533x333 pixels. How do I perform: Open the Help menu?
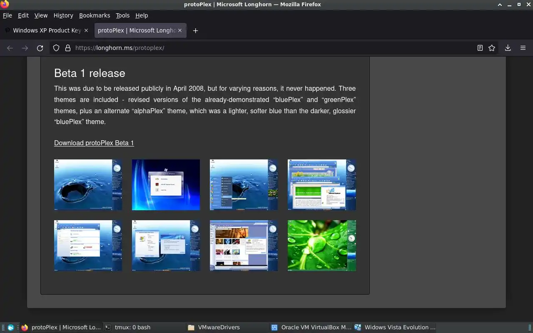[142, 15]
